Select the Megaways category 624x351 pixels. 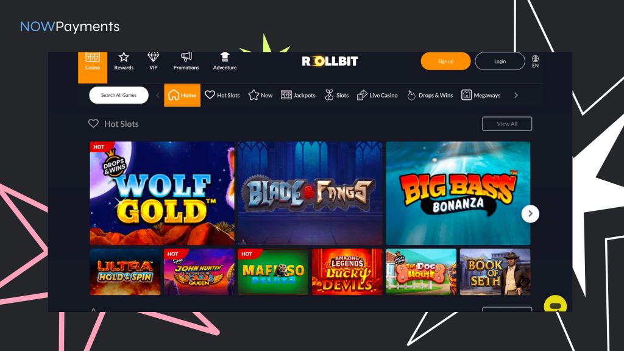[x=481, y=95]
